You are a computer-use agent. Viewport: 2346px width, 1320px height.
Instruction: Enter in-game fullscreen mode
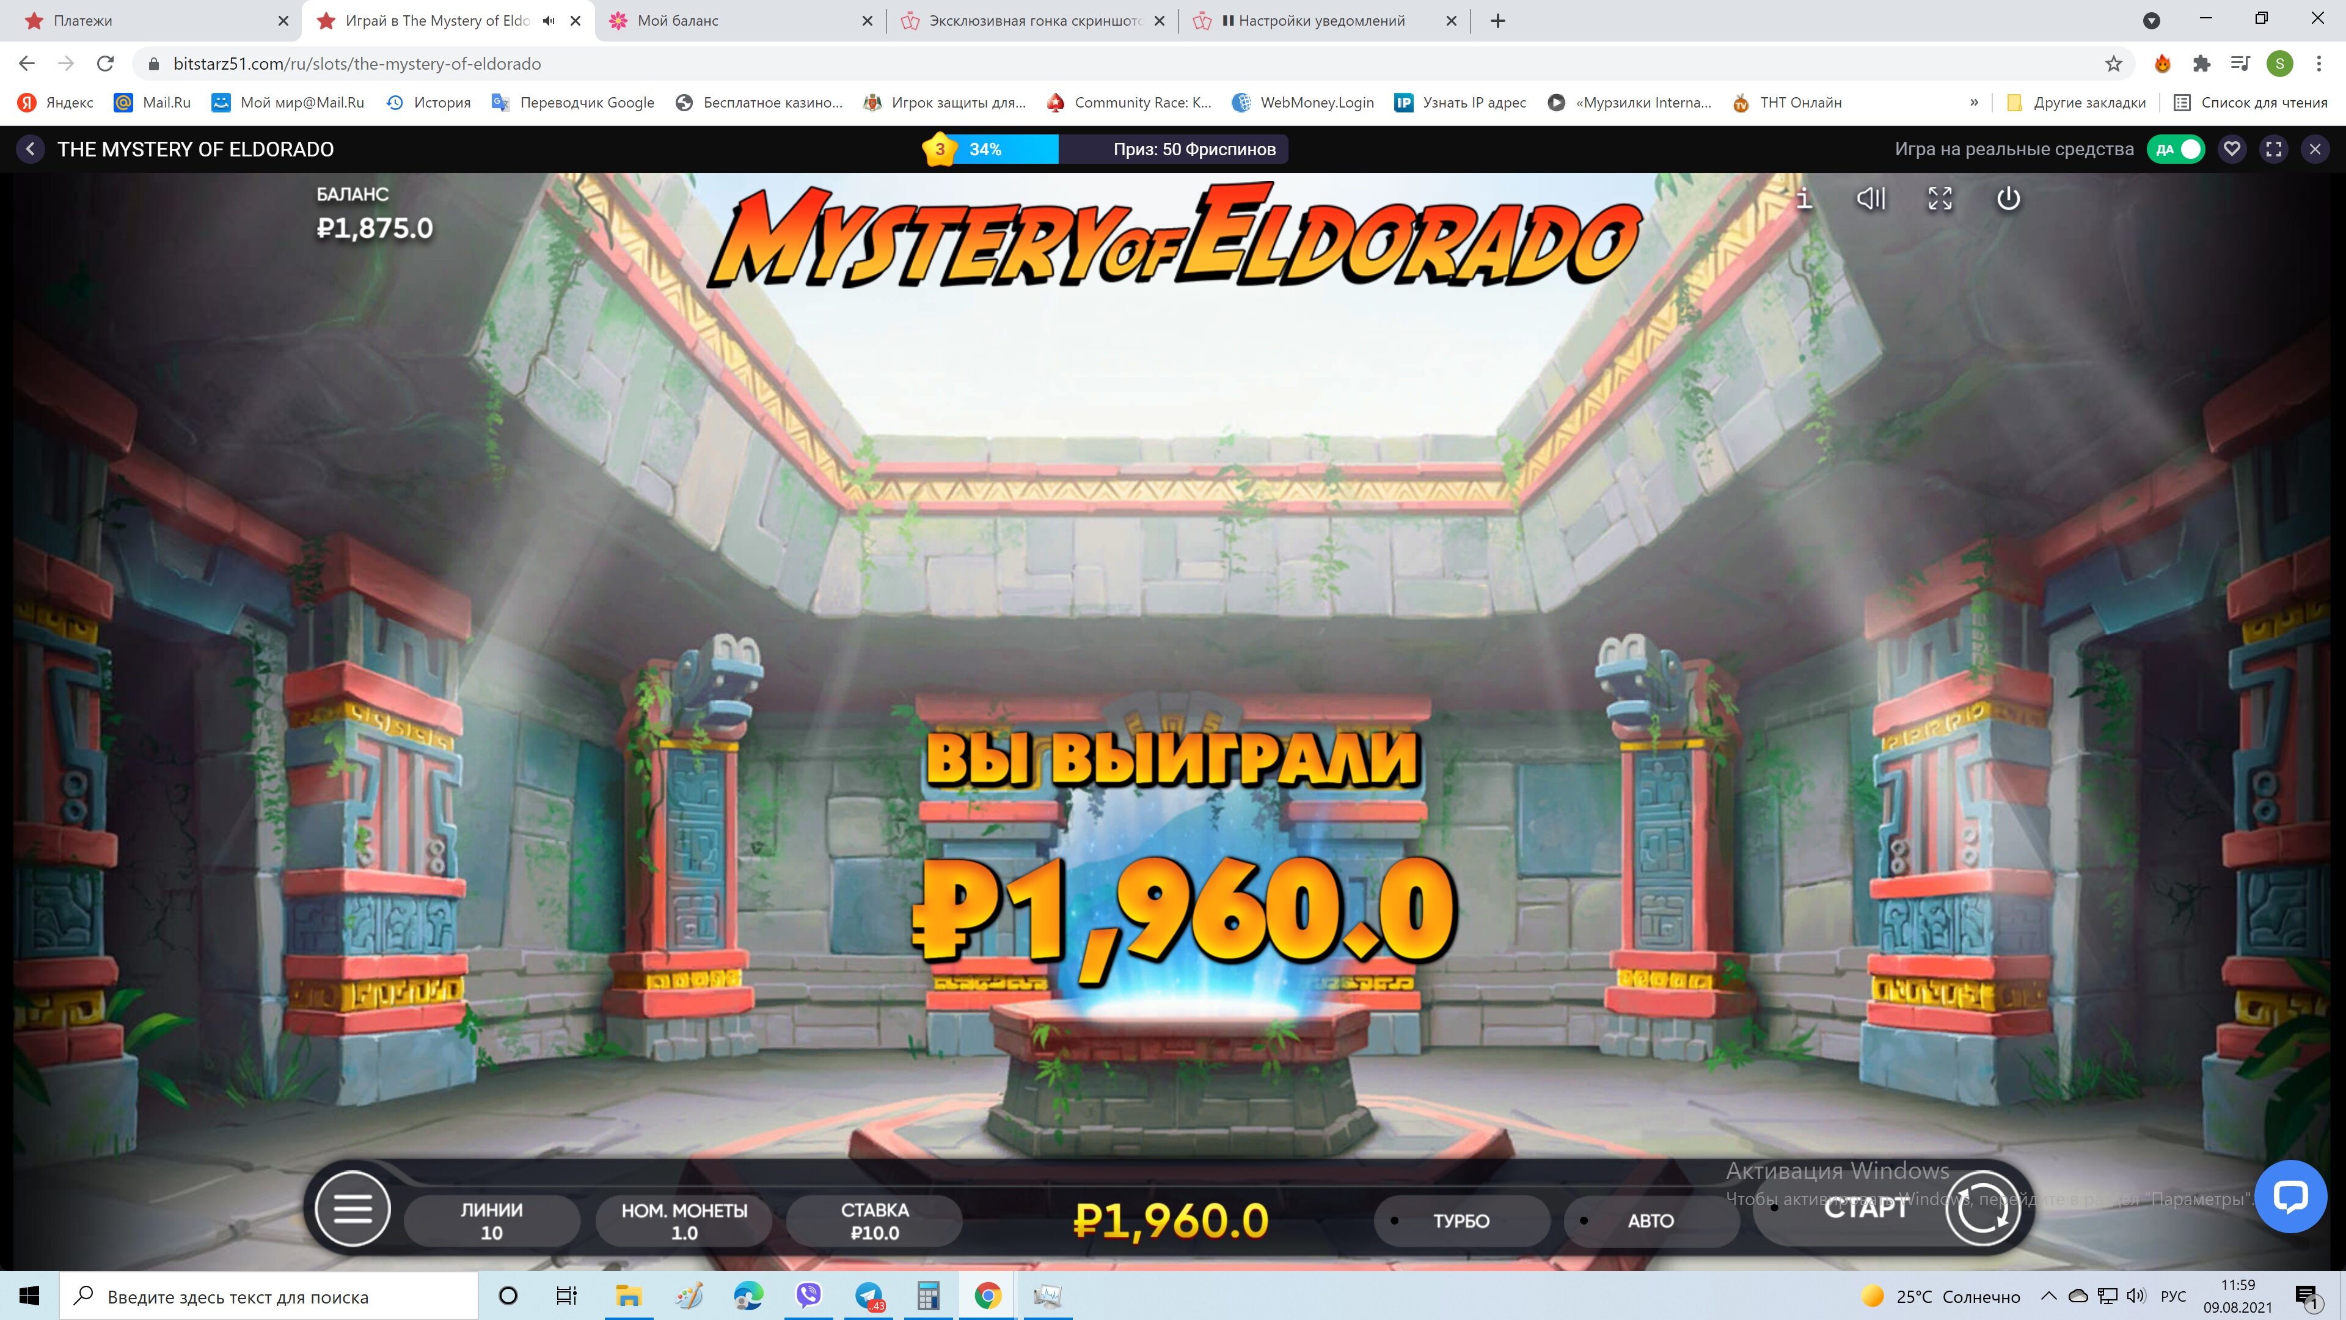(1940, 199)
